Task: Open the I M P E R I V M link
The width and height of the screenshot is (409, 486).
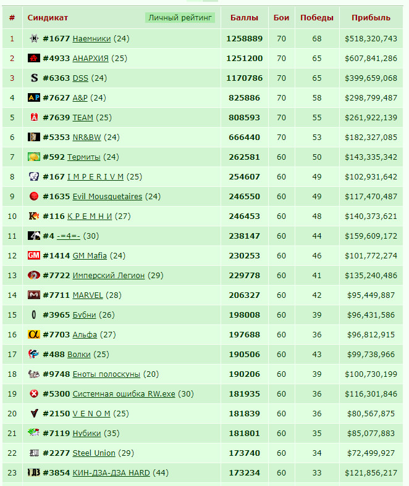Action: pos(95,176)
